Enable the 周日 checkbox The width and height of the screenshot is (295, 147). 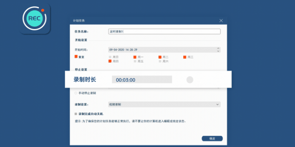pos(110,57)
